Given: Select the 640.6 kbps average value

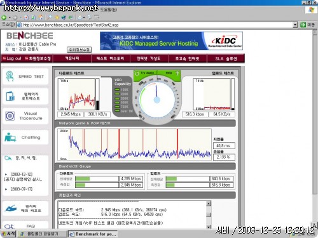Looking at the screenshot, I should pos(221,179).
